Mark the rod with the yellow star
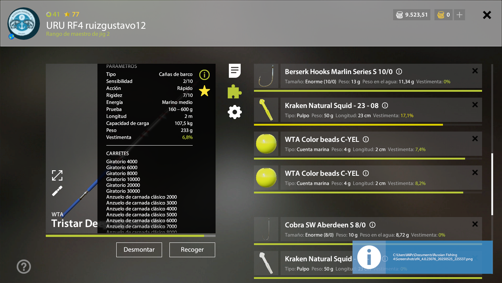 (204, 91)
